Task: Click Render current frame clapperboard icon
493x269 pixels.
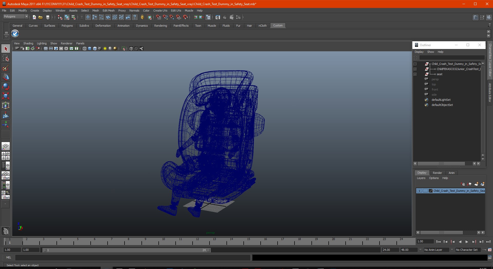Action: [225, 17]
